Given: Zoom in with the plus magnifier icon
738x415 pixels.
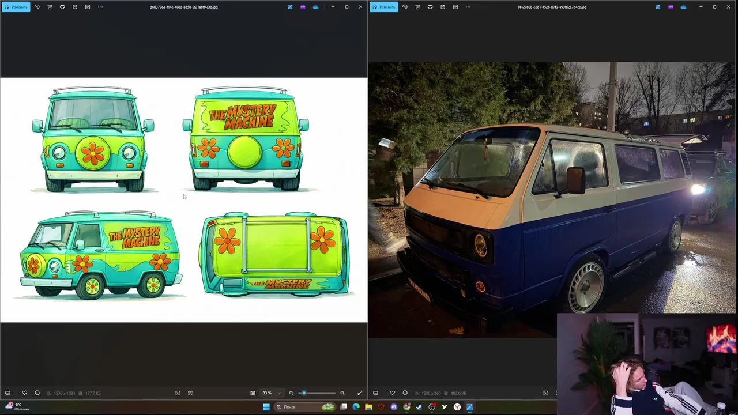Looking at the screenshot, I should point(342,393).
